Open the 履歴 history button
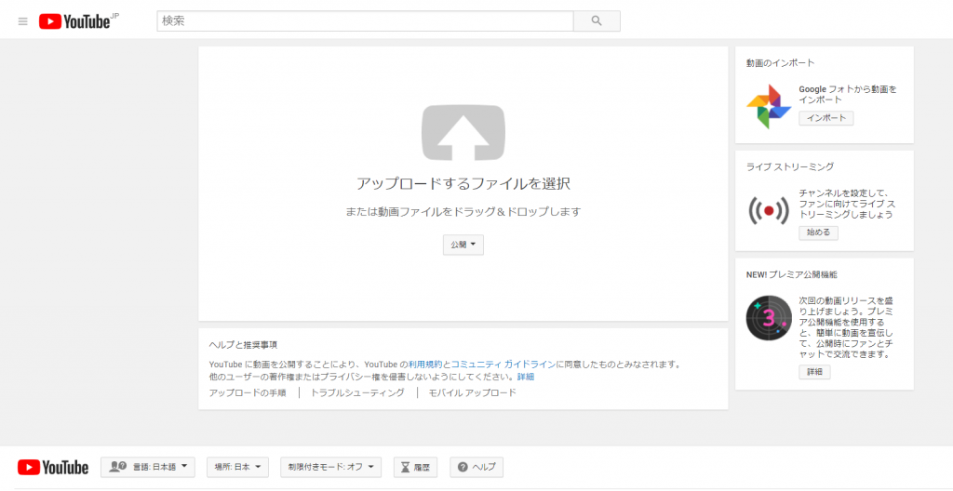The image size is (953, 491). (x=415, y=467)
